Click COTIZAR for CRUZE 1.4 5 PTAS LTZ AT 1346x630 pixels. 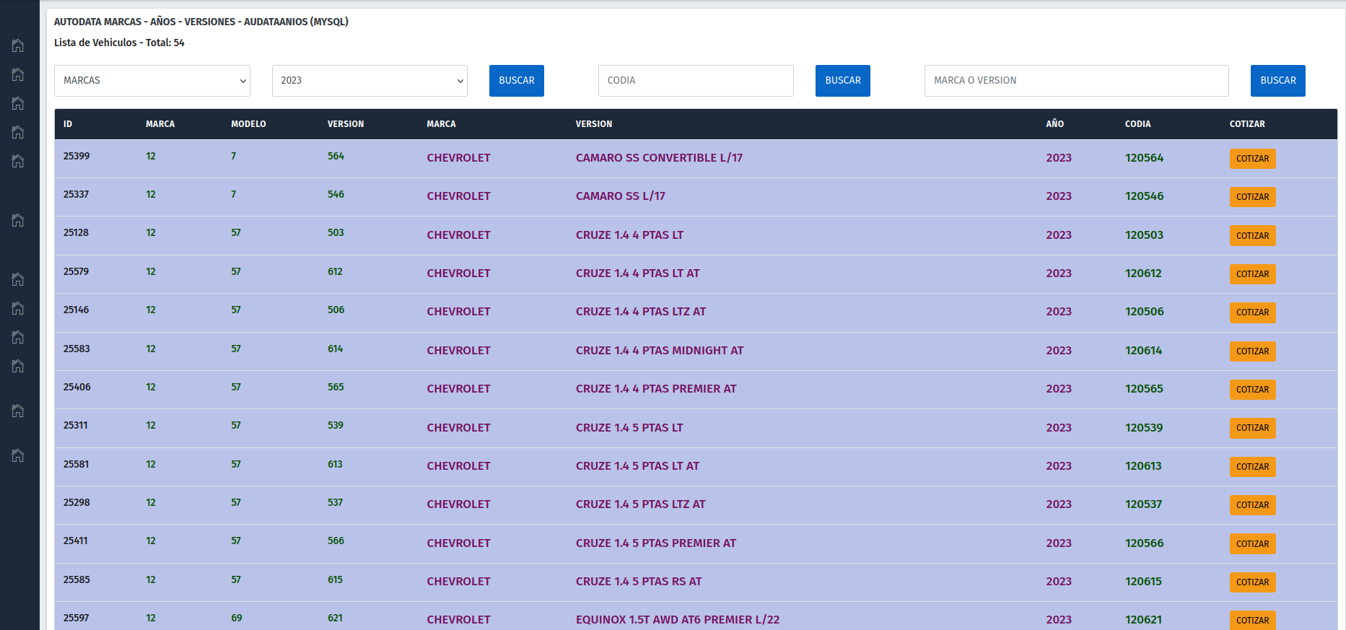pyautogui.click(x=1252, y=505)
